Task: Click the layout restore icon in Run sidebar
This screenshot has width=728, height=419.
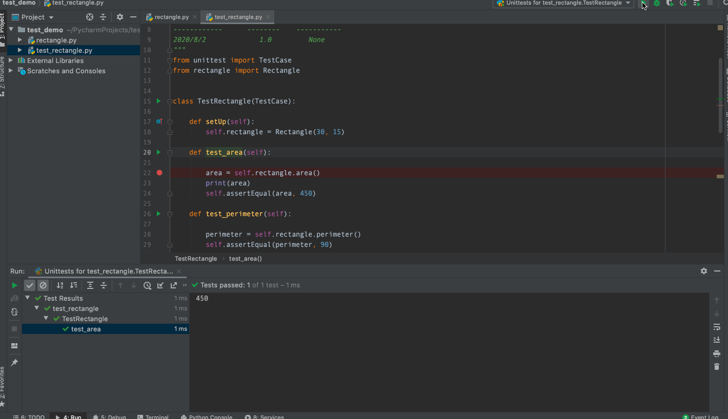Action: [14, 346]
